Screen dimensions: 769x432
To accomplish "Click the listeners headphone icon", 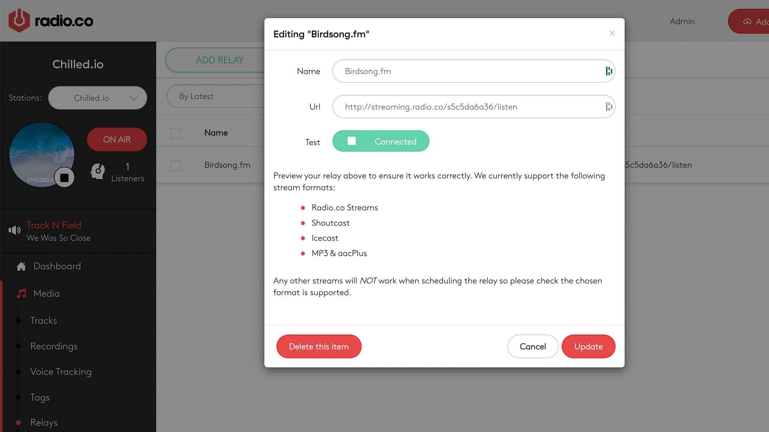I will tap(98, 172).
